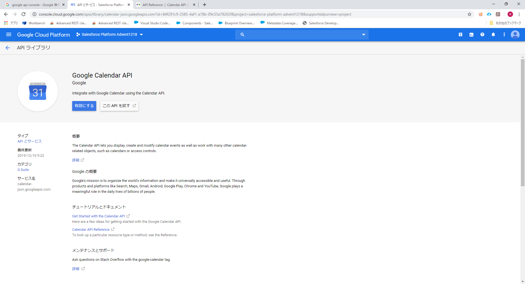Click the page vertical scrollbar thumb
The width and height of the screenshot is (525, 284).
pyautogui.click(x=523, y=123)
